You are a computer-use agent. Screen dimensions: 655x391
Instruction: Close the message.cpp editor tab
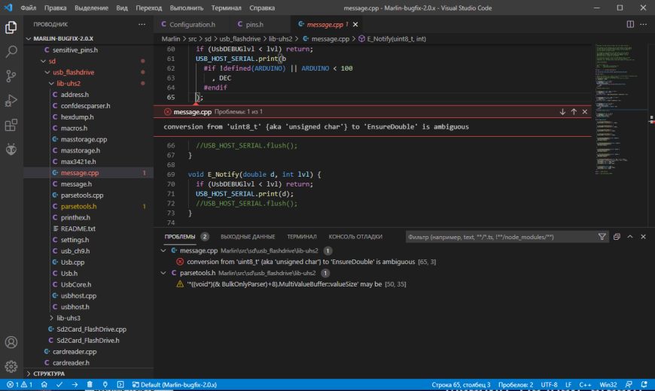(355, 25)
